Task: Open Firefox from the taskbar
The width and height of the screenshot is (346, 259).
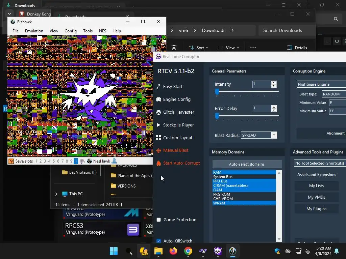Action: coord(173,251)
